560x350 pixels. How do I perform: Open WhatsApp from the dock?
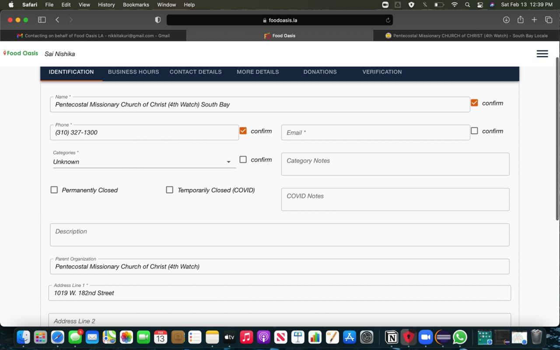(x=460, y=337)
